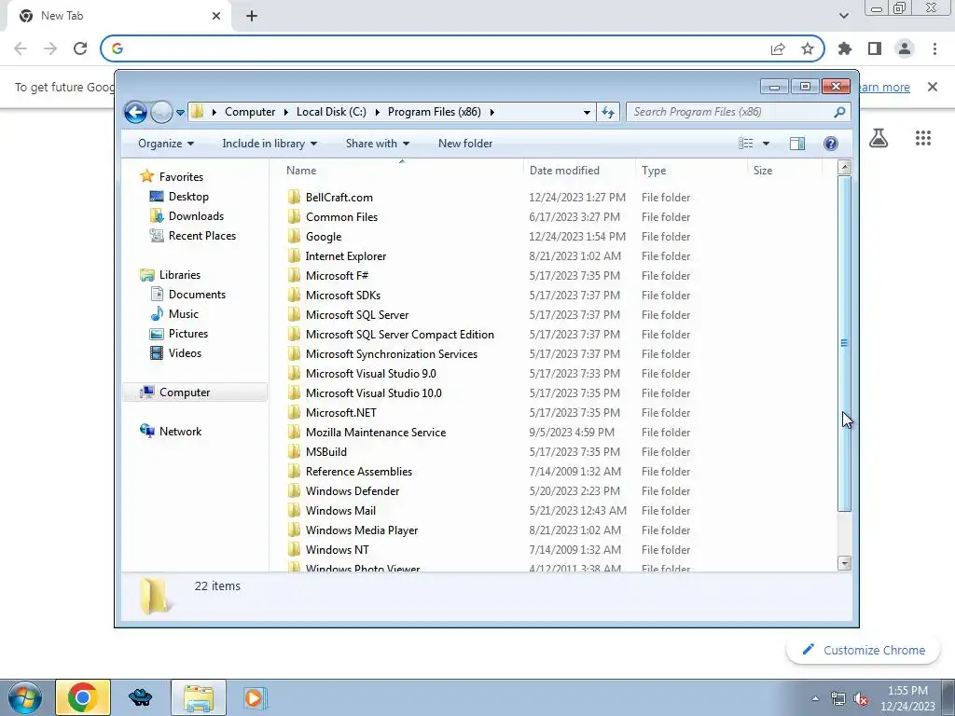The height and width of the screenshot is (716, 955).
Task: Open Videos library in navigation pane
Action: (x=185, y=353)
